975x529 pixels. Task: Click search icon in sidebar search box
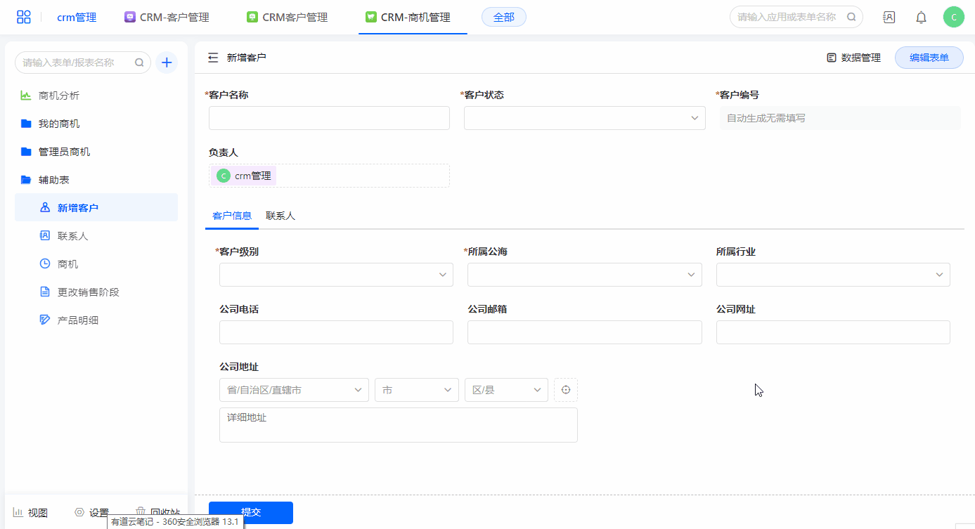click(139, 63)
